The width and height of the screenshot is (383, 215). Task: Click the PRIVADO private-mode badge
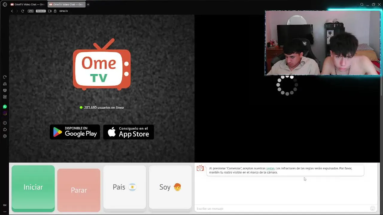(x=41, y=11)
